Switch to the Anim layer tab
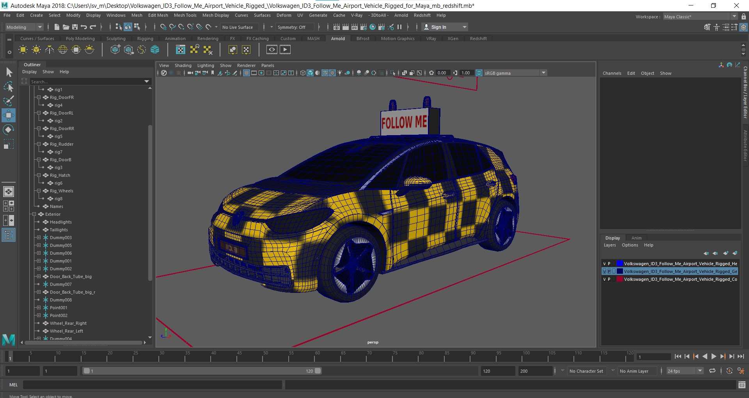Viewport: 749px width, 398px height. [x=636, y=238]
